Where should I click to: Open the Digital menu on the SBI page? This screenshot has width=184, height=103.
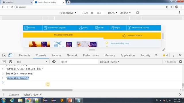[118, 28]
